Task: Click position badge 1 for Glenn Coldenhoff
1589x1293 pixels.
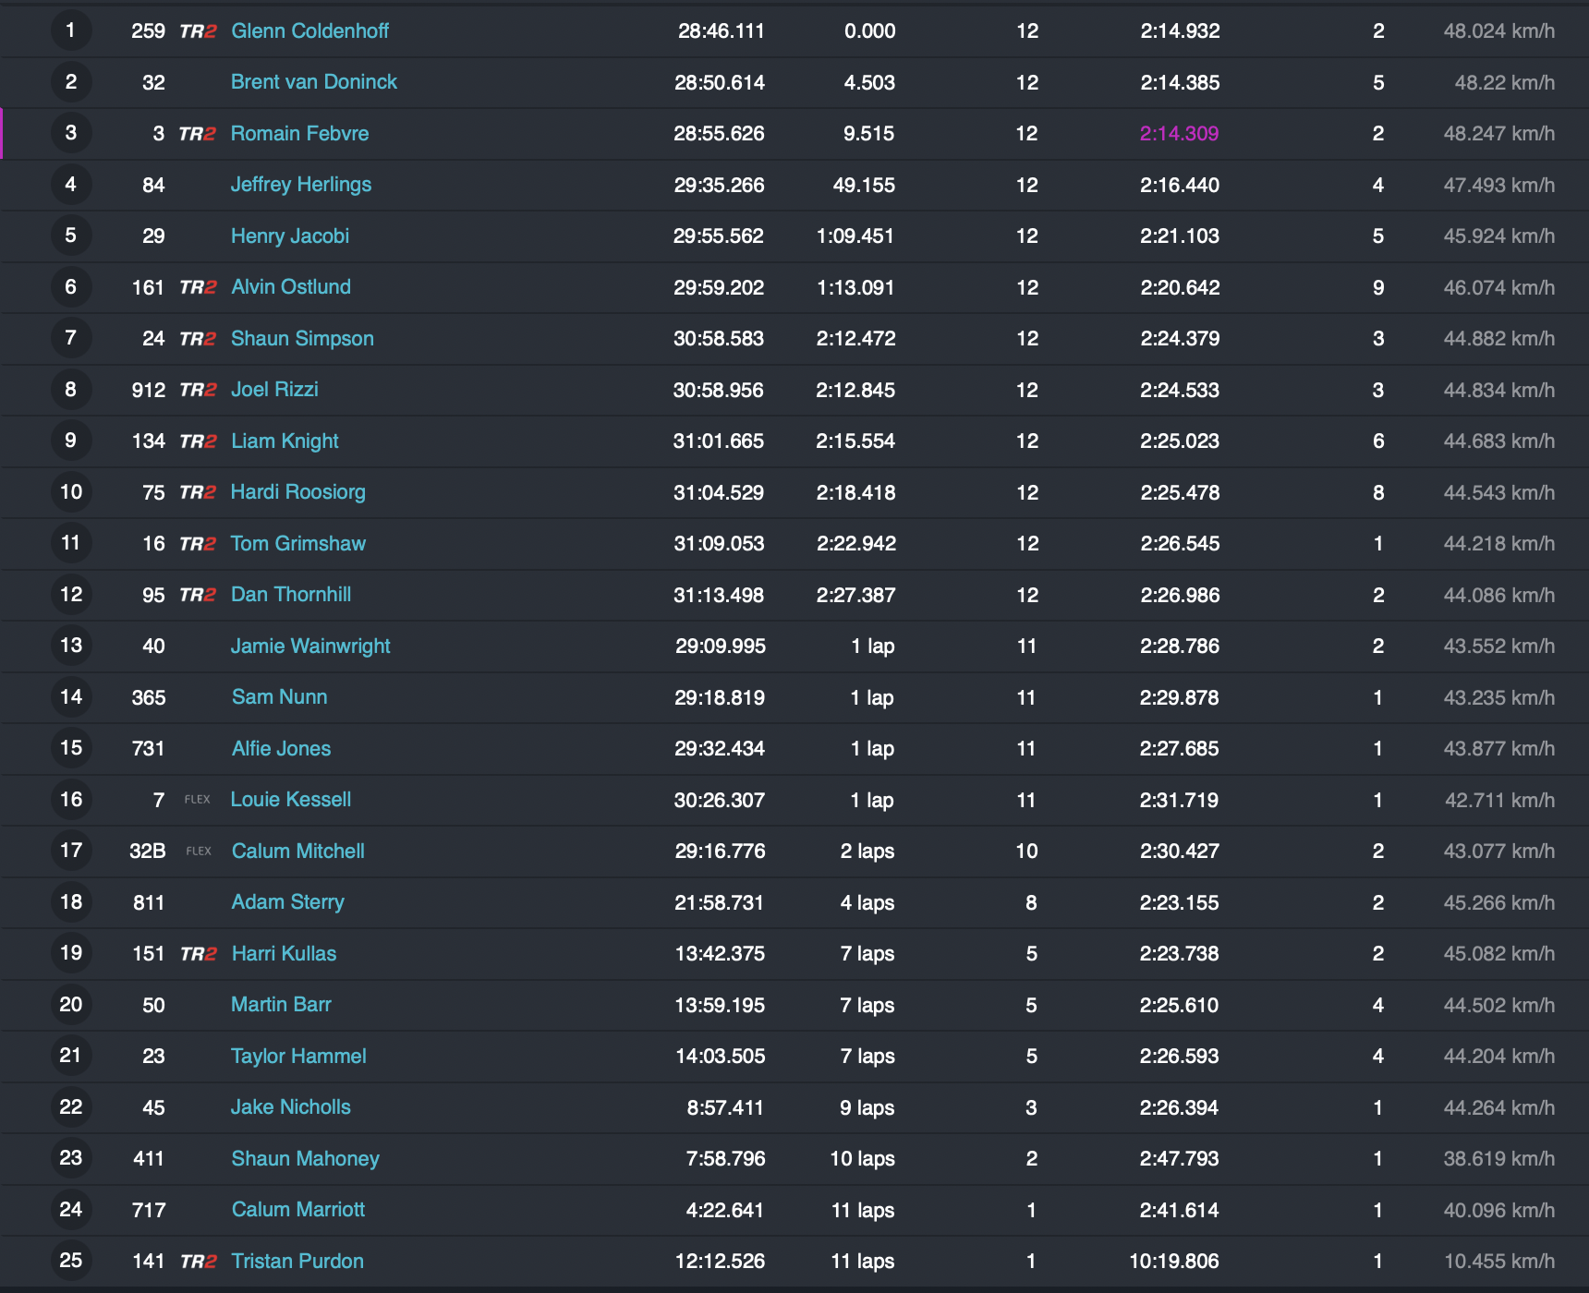Action: 71,30
